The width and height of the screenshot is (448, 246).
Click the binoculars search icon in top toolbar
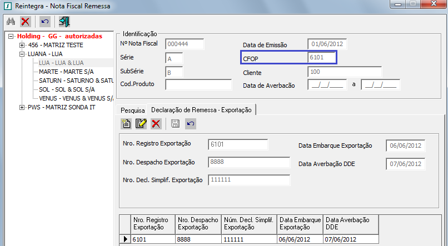tap(11, 22)
